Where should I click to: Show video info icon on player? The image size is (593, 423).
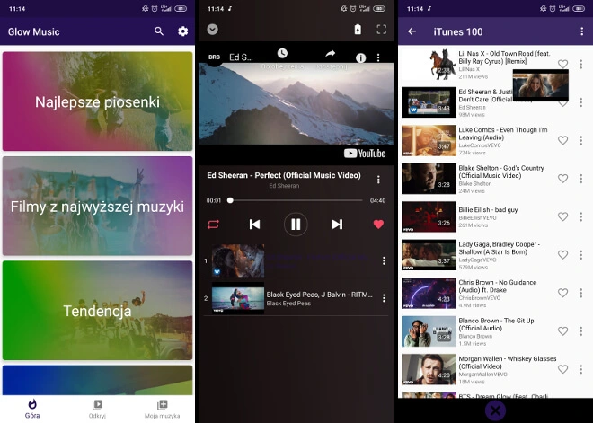pos(361,57)
